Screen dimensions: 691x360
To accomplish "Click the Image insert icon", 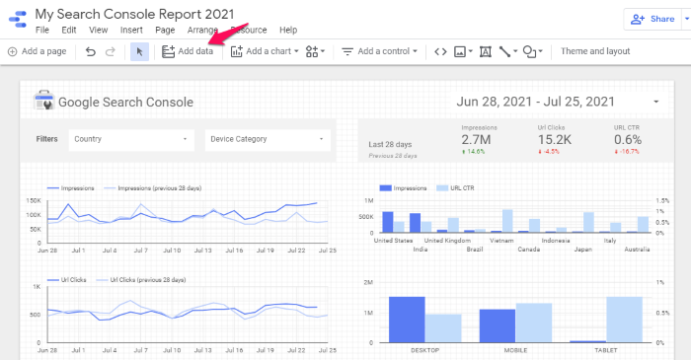I will pos(460,51).
